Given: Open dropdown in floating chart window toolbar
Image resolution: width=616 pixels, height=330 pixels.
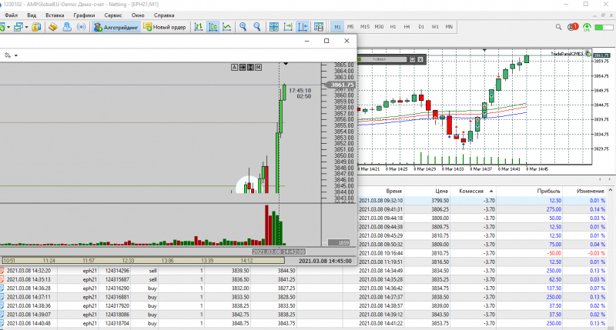Looking at the screenshot, I should coord(16,55).
